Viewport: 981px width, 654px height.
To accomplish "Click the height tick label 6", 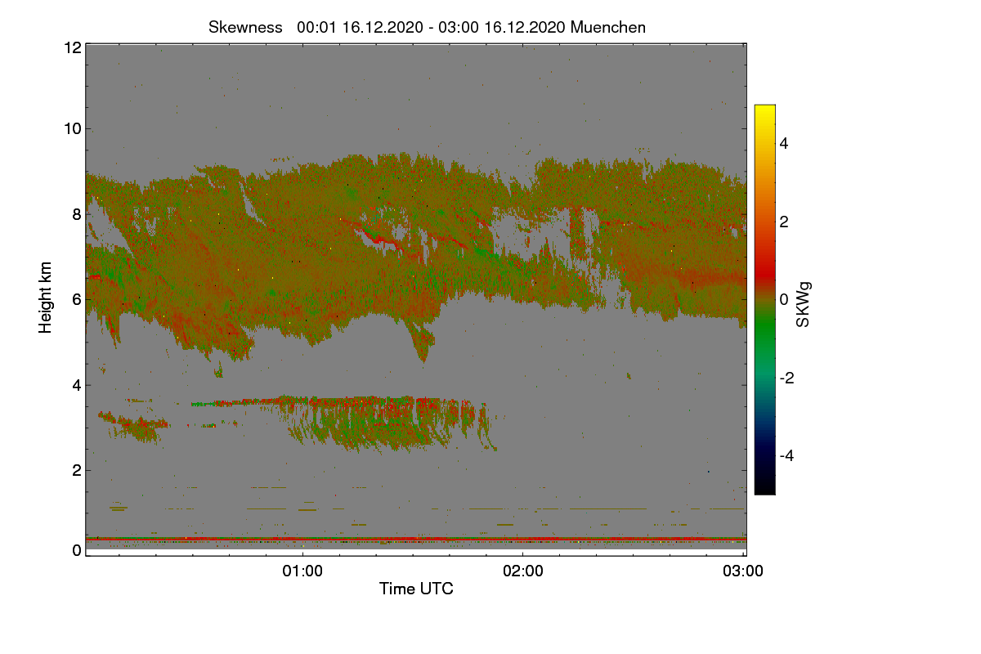I will point(77,299).
